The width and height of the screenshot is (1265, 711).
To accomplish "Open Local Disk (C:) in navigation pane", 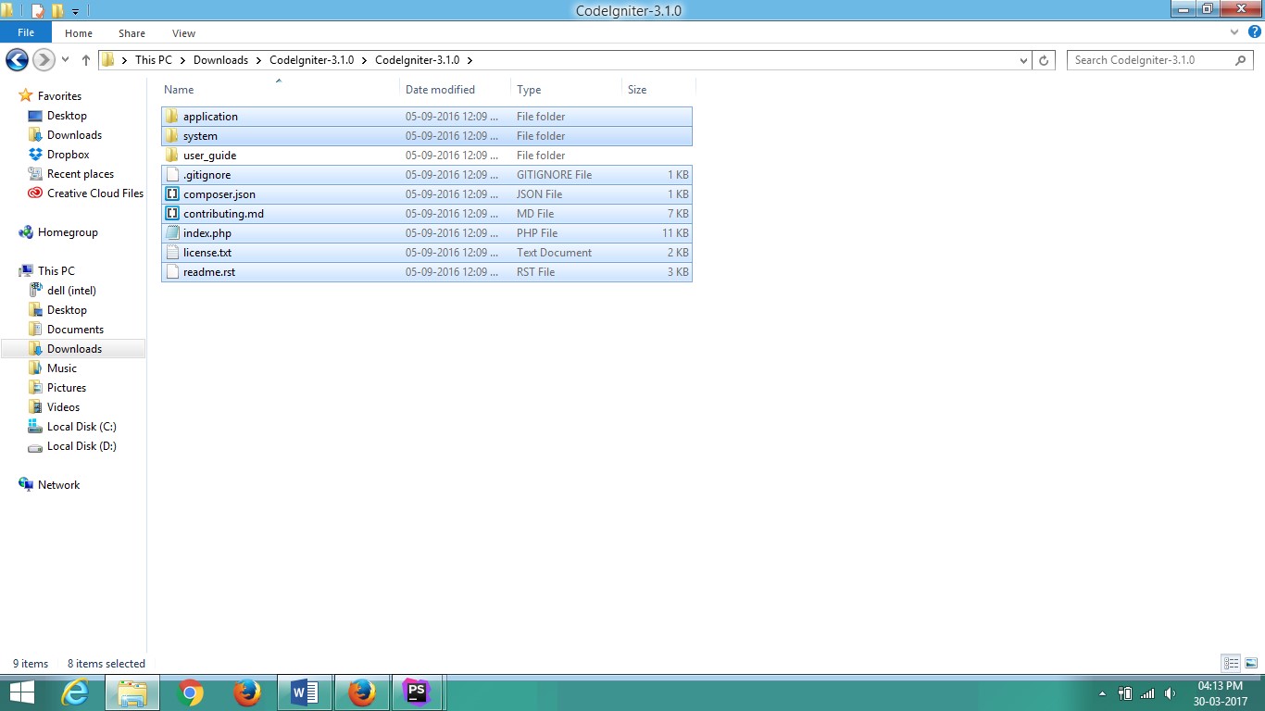I will click(x=81, y=427).
